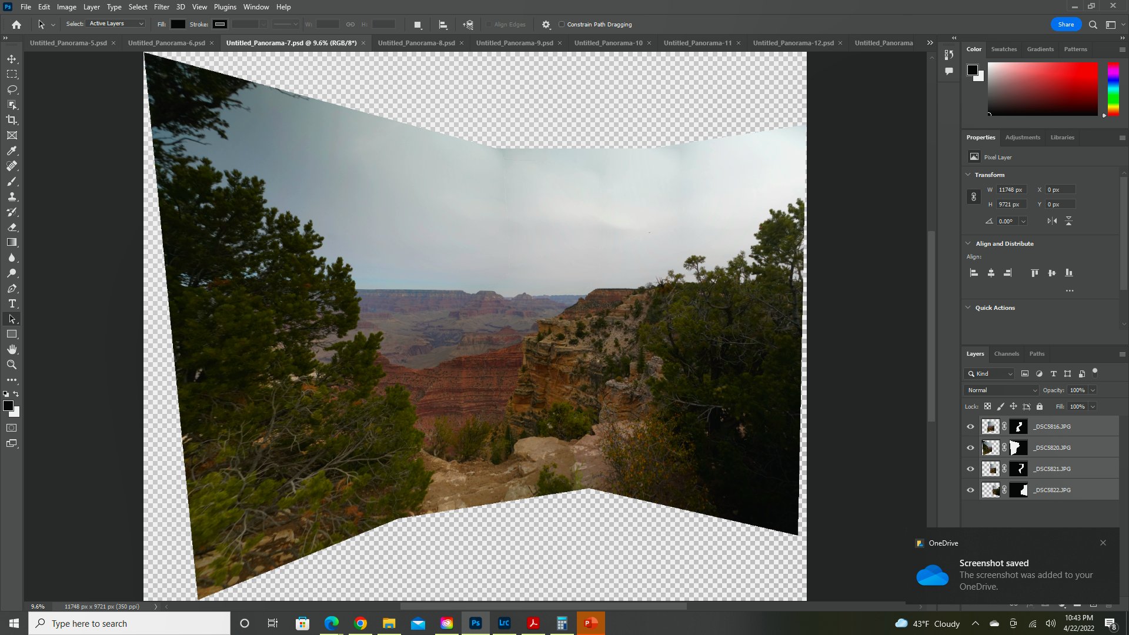This screenshot has height=635, width=1129.
Task: Select the Eyedropper tool
Action: coord(12,151)
